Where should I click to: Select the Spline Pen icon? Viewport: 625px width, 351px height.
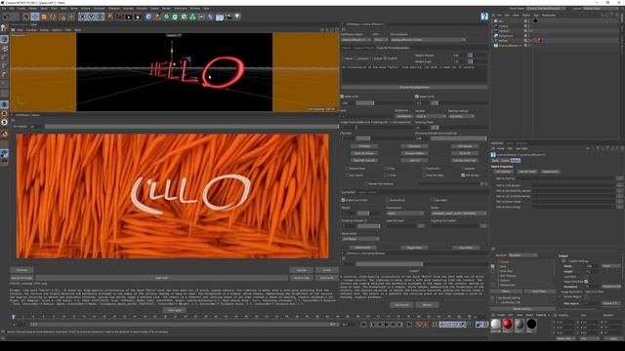(158, 17)
